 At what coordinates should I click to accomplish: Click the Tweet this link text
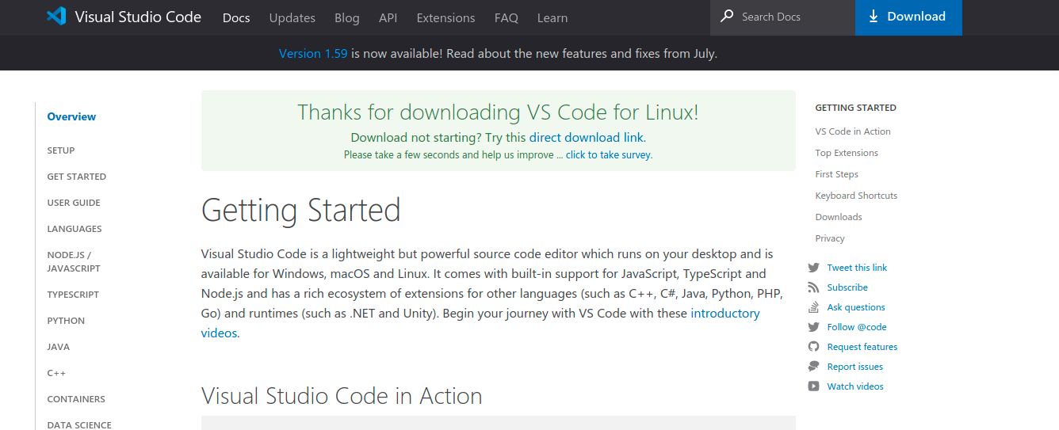857,268
